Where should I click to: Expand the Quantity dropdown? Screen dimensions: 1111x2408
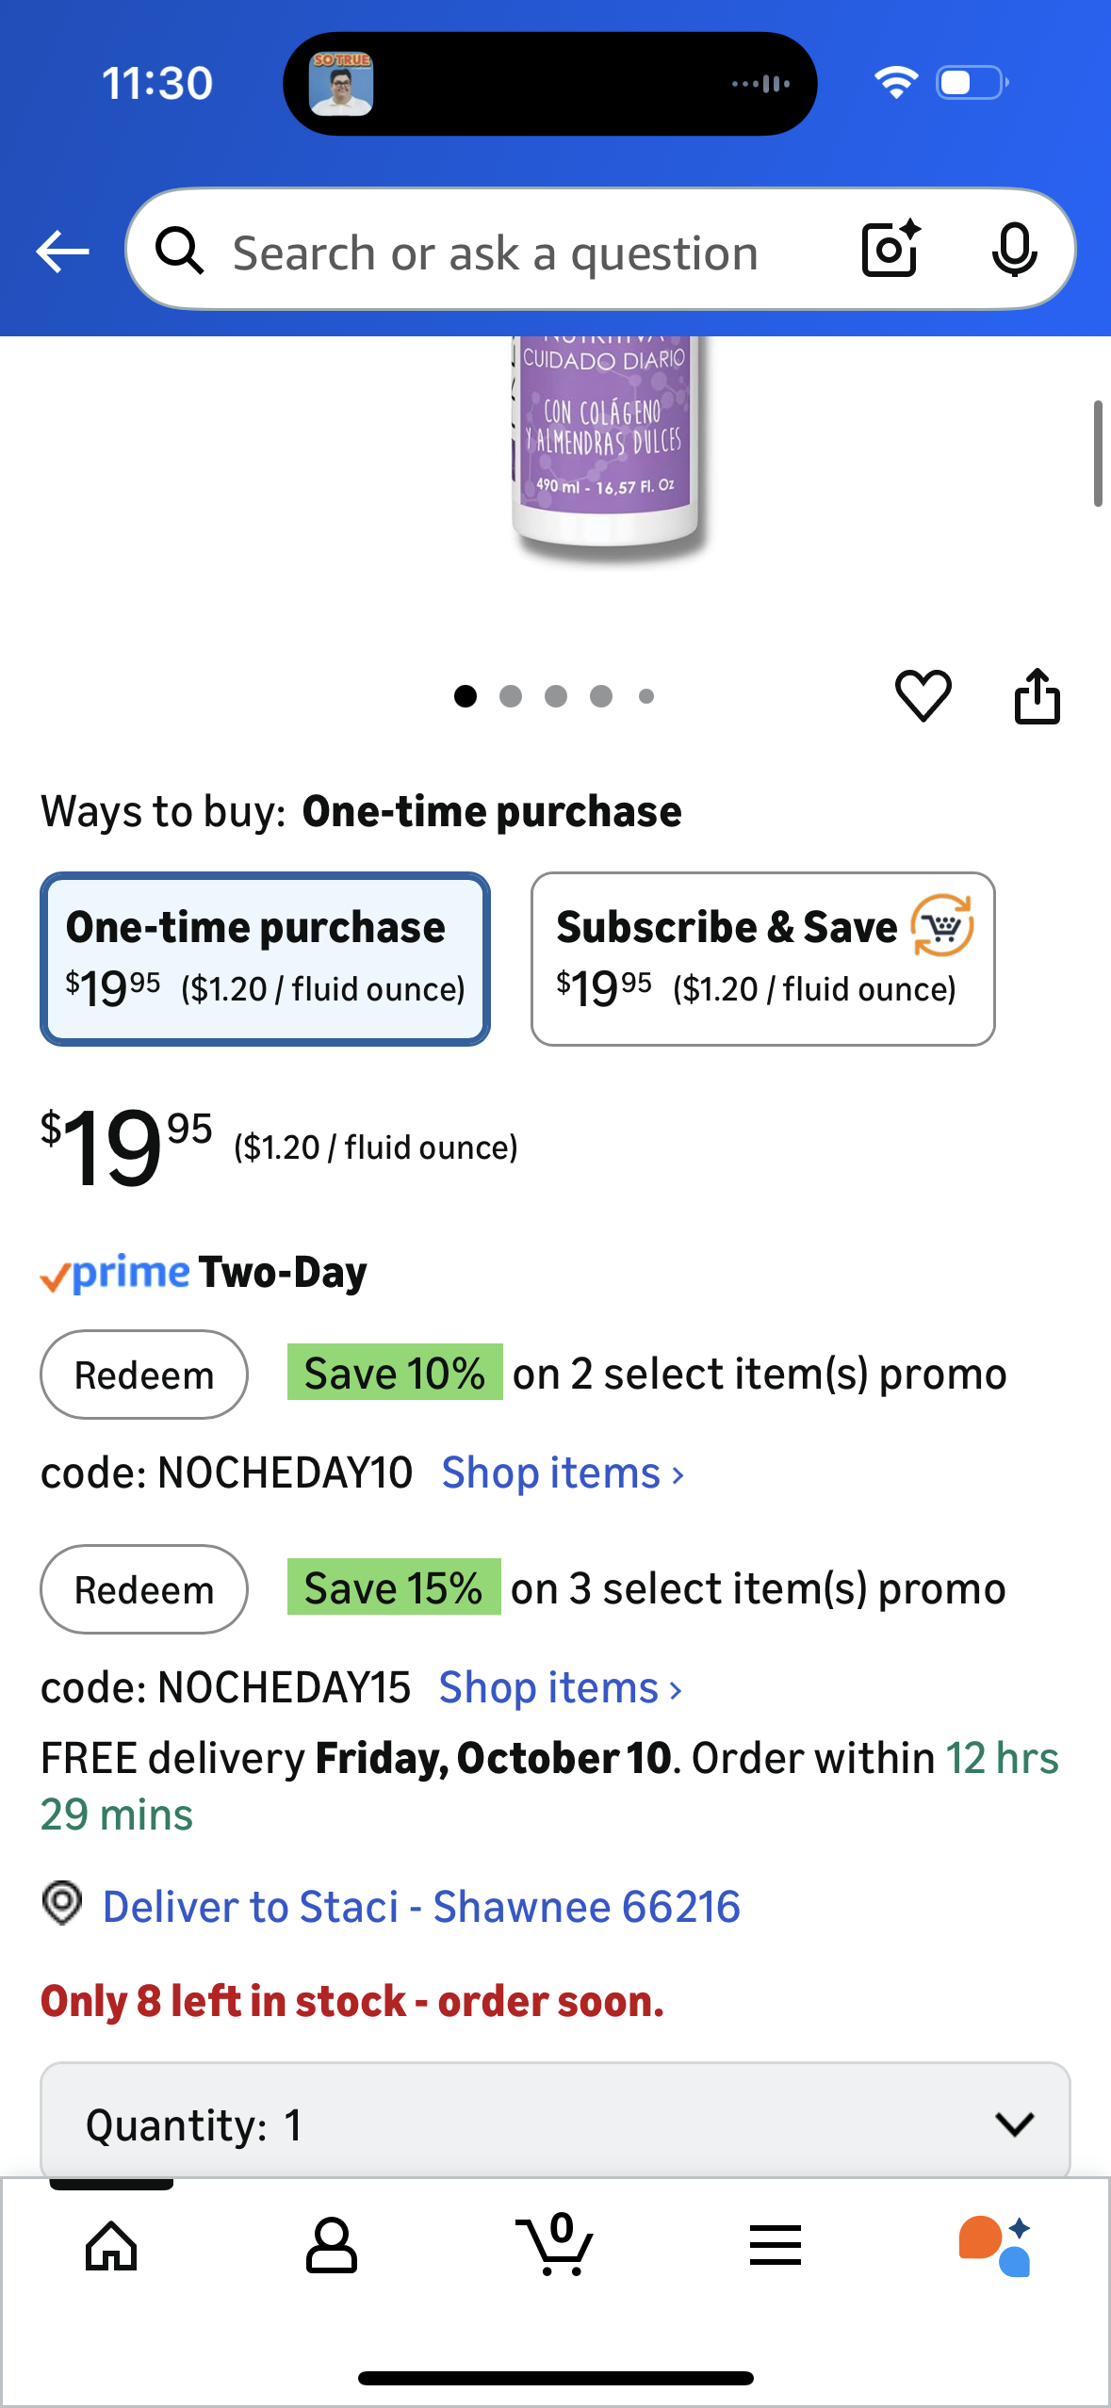coord(555,2123)
